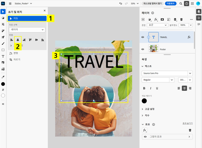The width and height of the screenshot is (202, 148).
Task: Select the Object Selection tool in the left toolbar
Action: [x=3, y=24]
